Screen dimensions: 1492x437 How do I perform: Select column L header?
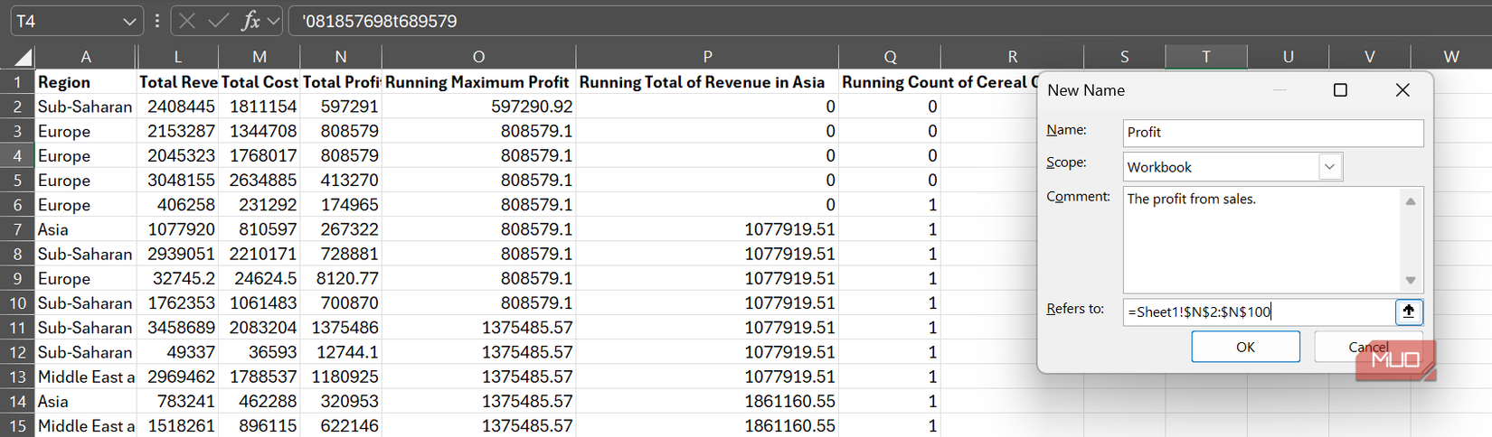click(178, 57)
